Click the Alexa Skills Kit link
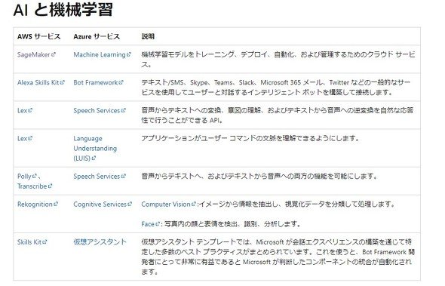The height and width of the screenshot is (286, 445). coord(41,83)
